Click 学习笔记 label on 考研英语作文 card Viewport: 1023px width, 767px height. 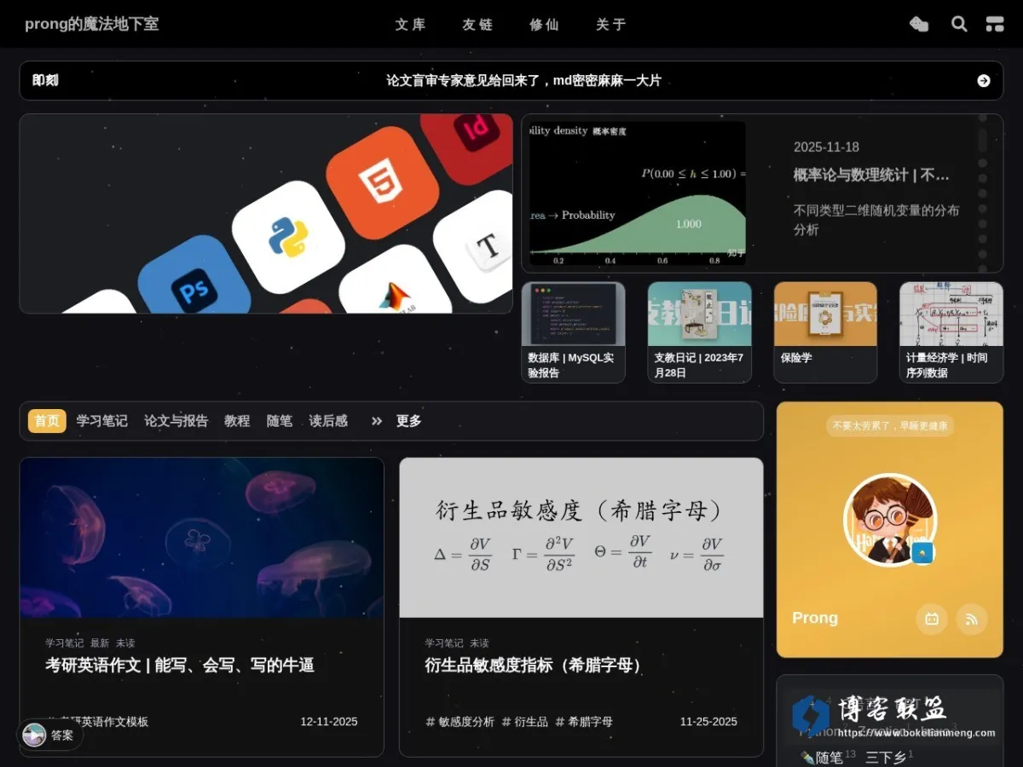coord(64,643)
